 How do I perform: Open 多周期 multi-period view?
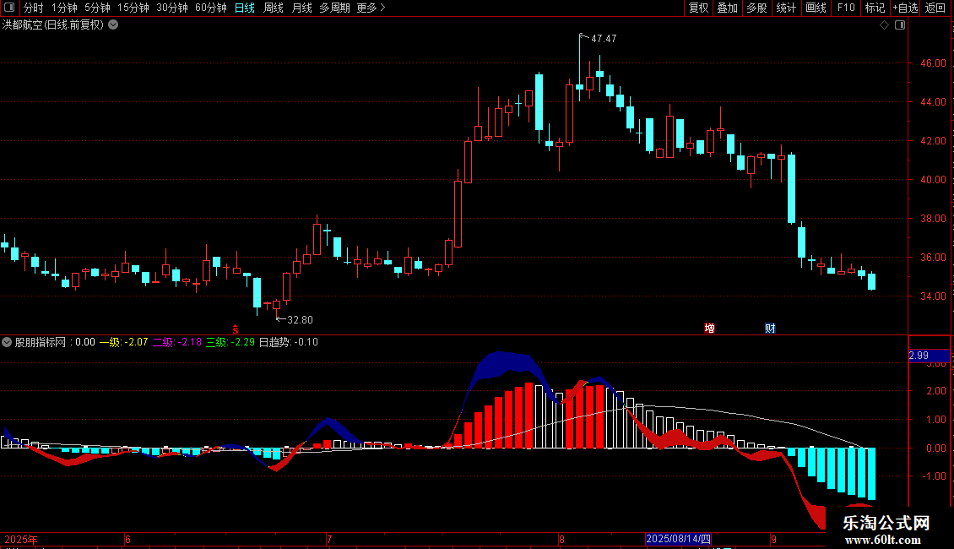click(x=334, y=8)
